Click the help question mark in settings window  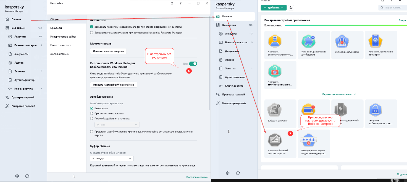(x=181, y=3)
